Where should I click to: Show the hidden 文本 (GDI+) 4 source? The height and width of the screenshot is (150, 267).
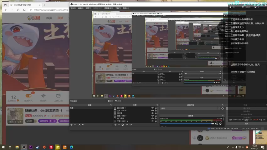click(x=153, y=121)
